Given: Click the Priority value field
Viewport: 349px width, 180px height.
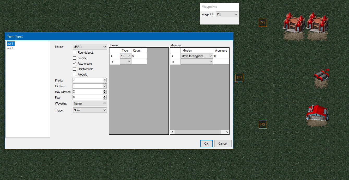Looking at the screenshot, I should point(88,80).
